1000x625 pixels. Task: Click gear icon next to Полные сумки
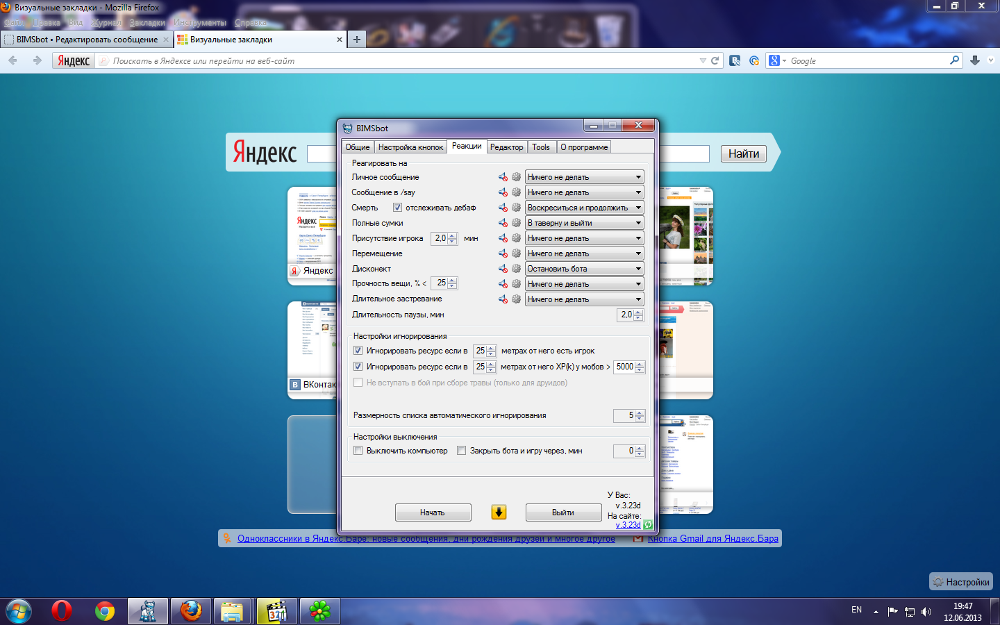[x=516, y=223]
